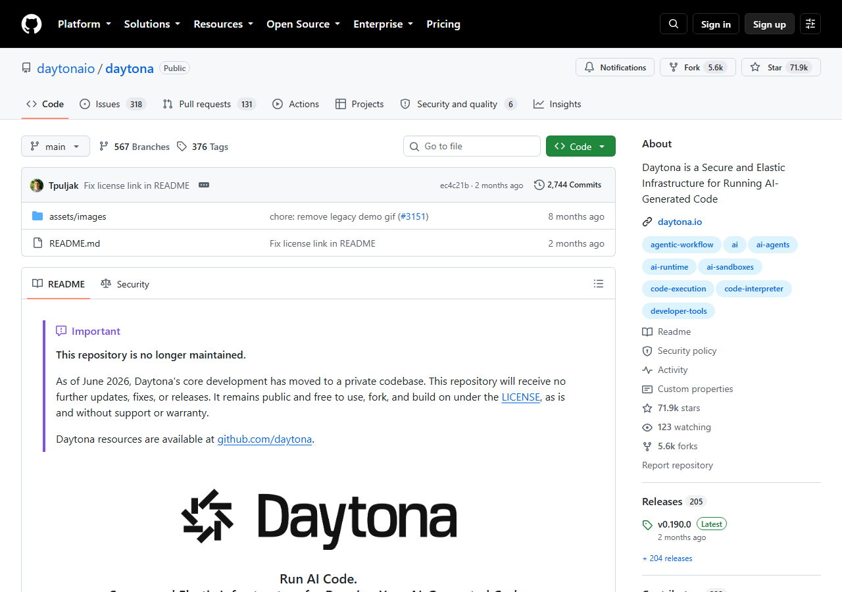Open the daytona repository name link
The width and height of the screenshot is (842, 592).
[130, 68]
